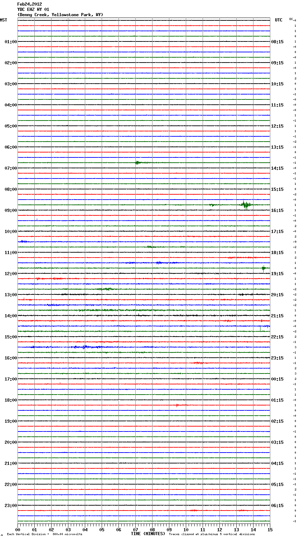Click the TIME (MINUTES) axis title

point(148,534)
